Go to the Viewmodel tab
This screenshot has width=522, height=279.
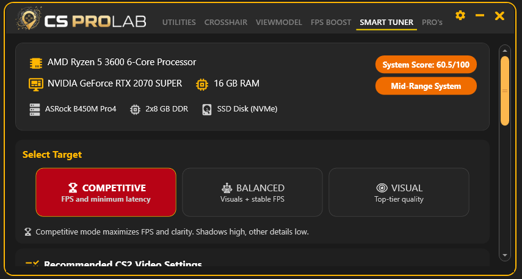pos(279,23)
